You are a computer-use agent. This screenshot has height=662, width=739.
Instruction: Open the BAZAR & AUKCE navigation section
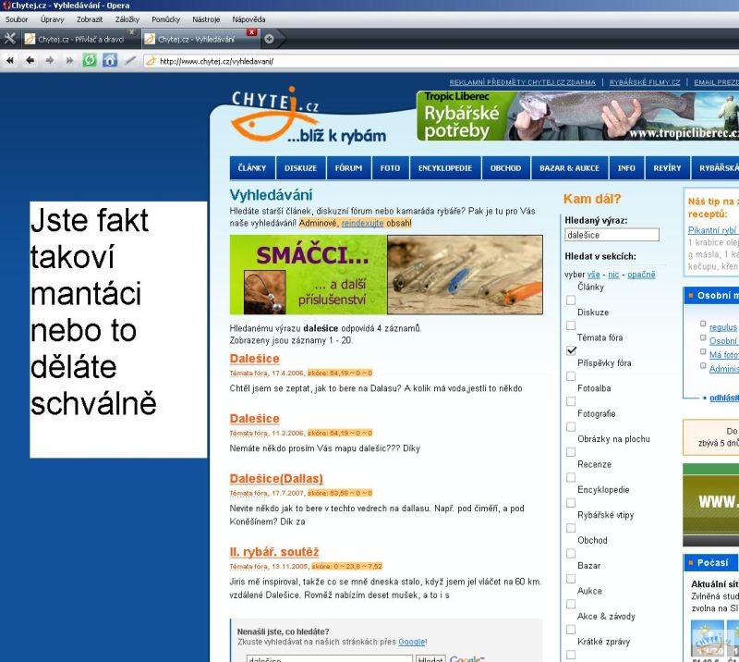[569, 168]
